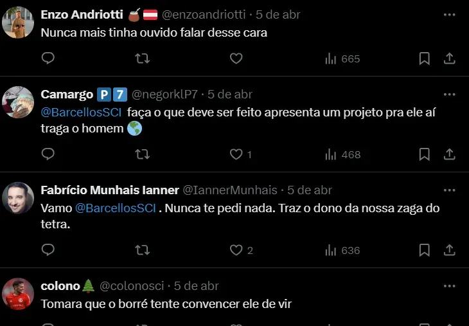The image size is (469, 326).
Task: Share Fabrício Munhais Ianner's tweet
Action: tap(450, 250)
